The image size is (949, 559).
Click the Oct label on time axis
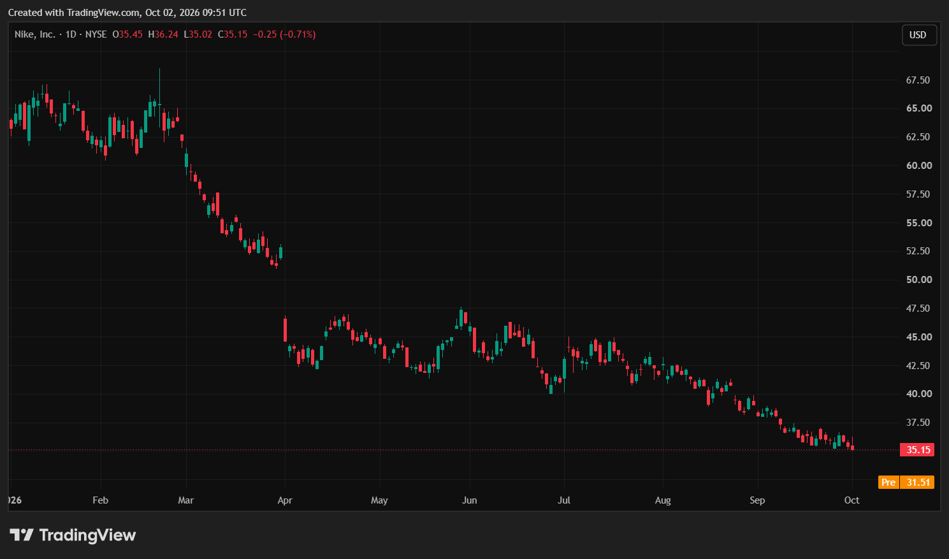[852, 500]
